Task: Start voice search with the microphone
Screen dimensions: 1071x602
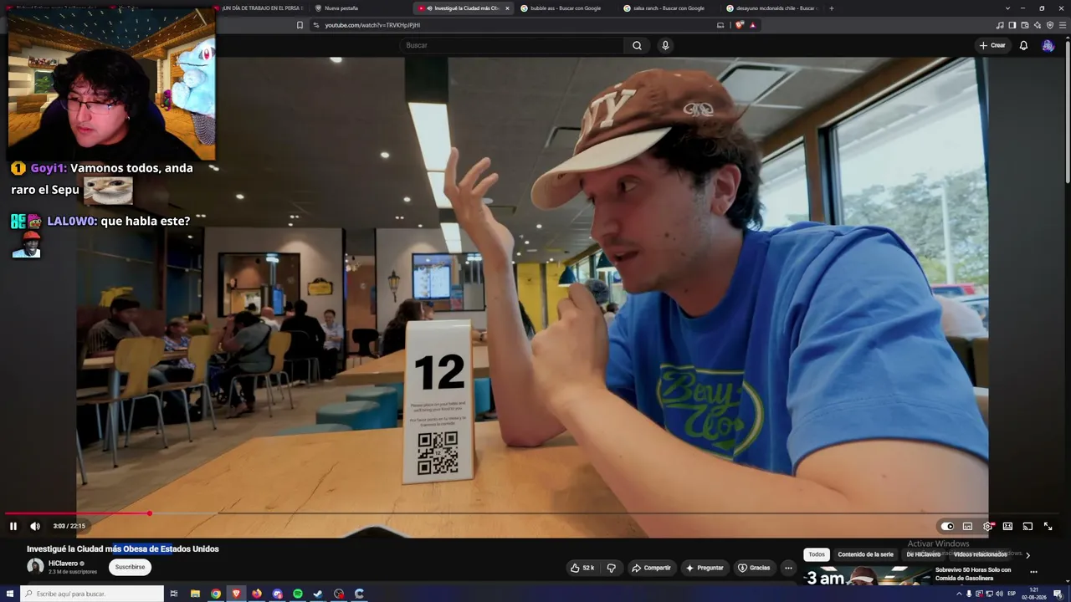Action: coord(665,45)
